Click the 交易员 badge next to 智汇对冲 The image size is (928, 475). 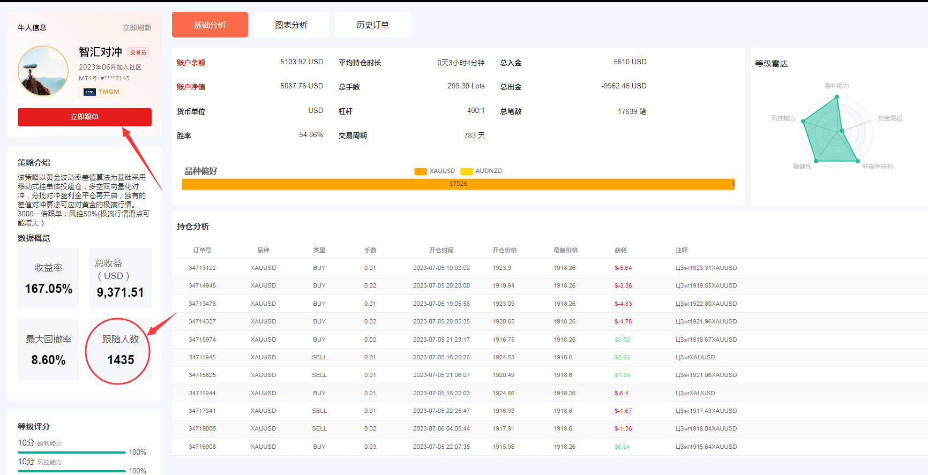(x=138, y=52)
